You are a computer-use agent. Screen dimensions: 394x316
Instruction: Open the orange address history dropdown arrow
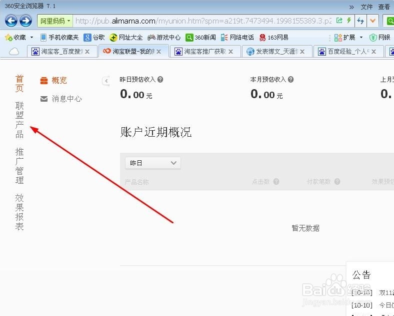372,21
